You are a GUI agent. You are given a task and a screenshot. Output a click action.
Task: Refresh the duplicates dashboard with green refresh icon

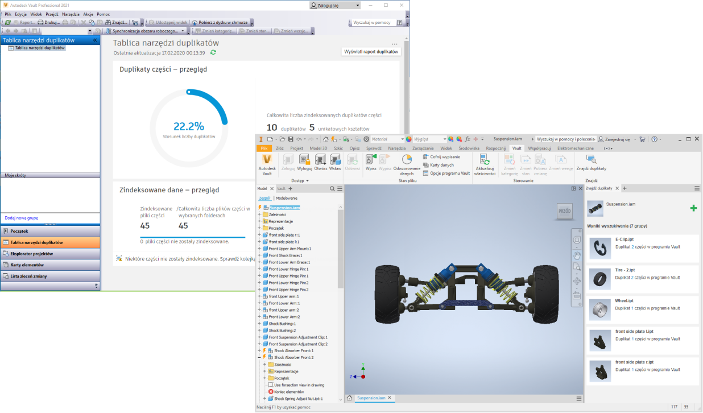click(x=213, y=52)
